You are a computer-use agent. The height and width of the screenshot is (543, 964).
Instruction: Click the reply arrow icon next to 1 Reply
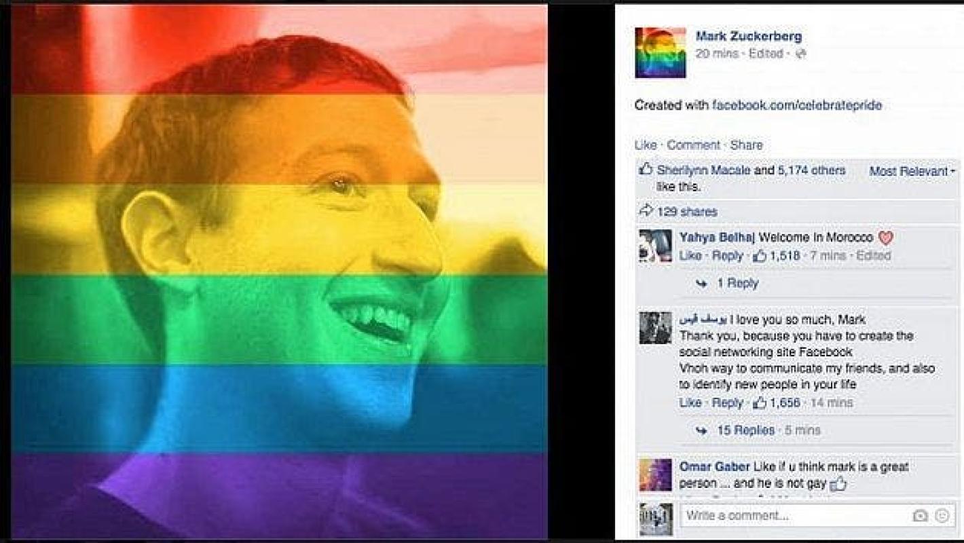(x=702, y=284)
